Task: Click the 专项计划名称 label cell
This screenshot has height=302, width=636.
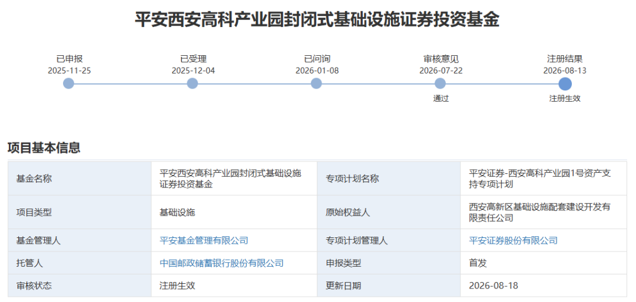Action: tap(389, 179)
